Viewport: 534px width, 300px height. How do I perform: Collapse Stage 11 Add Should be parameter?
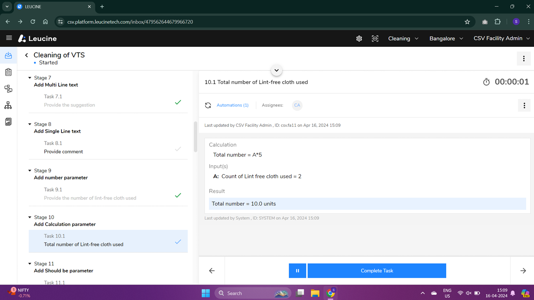coord(30,264)
